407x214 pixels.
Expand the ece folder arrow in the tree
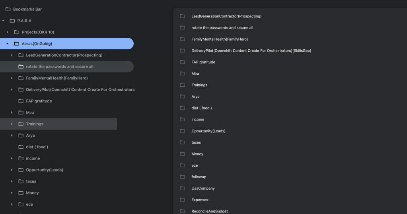click(12, 204)
